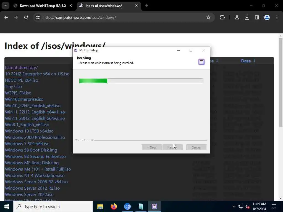
Task: Switch to Chrome in the taskbar
Action: pyautogui.click(x=127, y=206)
